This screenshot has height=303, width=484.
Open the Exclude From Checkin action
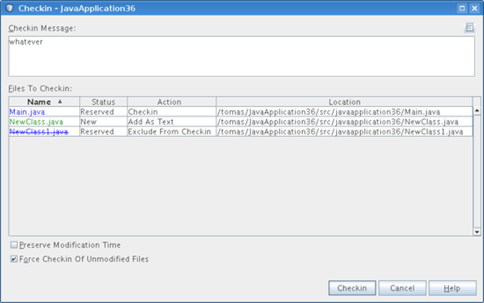coord(172,132)
